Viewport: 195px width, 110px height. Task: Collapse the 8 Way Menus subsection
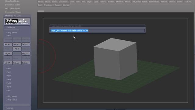tap(12, 32)
